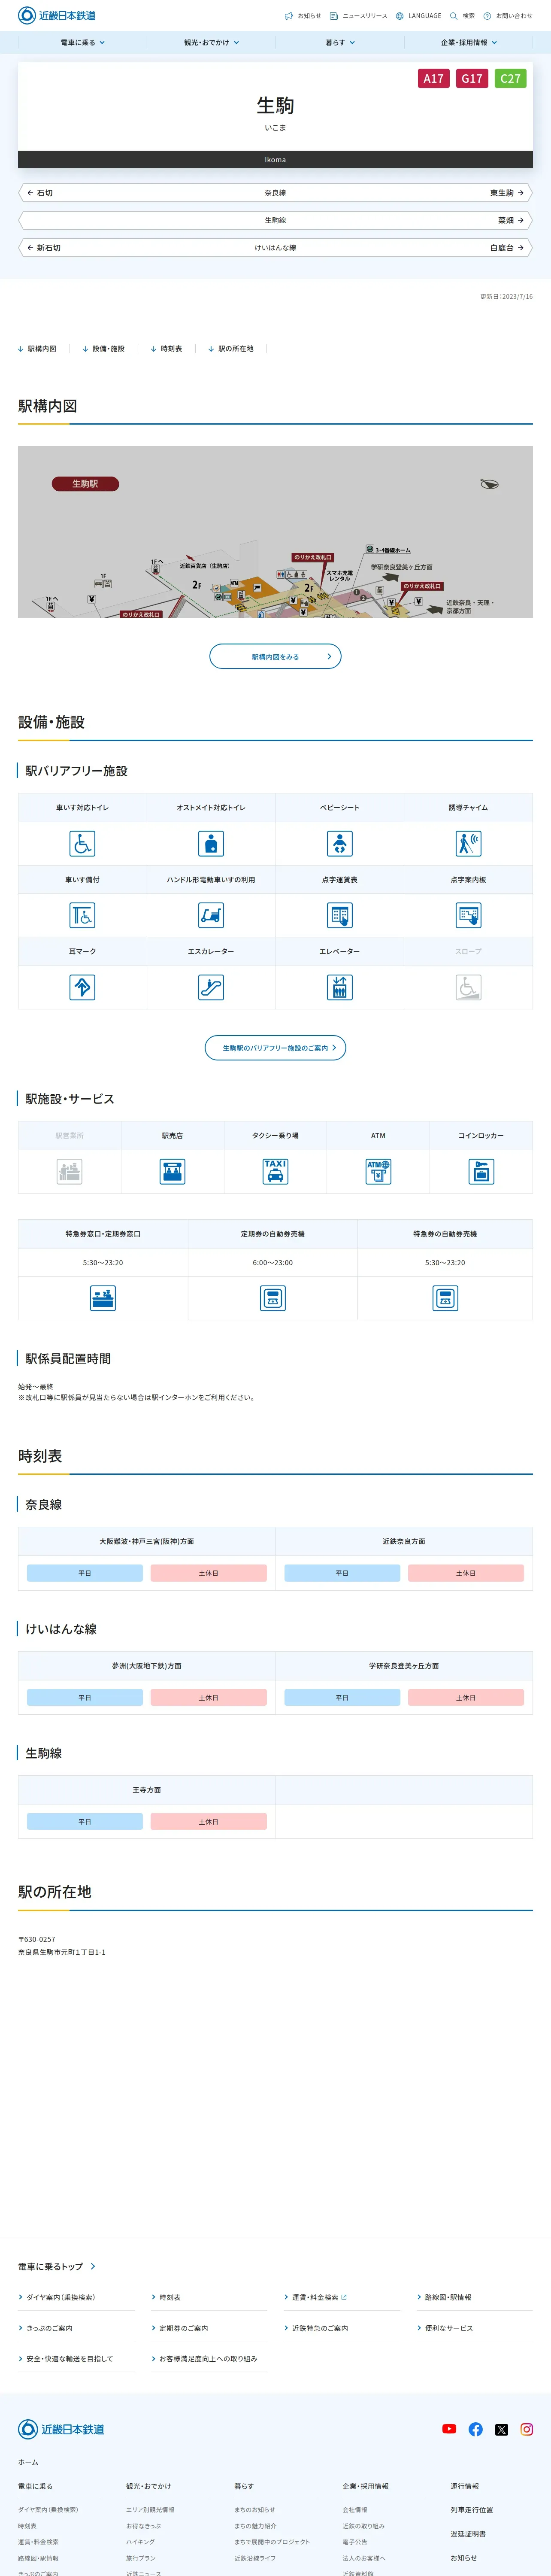Image resolution: width=551 pixels, height=2576 pixels.
Task: Select the guidance chime icon
Action: (468, 843)
